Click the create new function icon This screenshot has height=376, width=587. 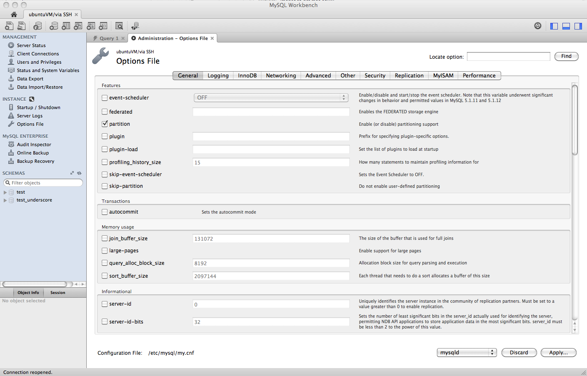click(103, 26)
